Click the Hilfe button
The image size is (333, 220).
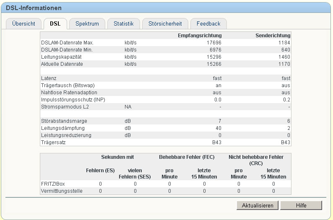pyautogui.click(x=301, y=205)
